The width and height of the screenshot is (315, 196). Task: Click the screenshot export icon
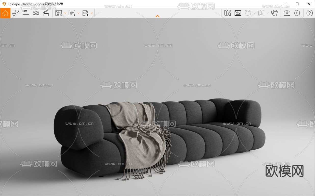pos(59,13)
